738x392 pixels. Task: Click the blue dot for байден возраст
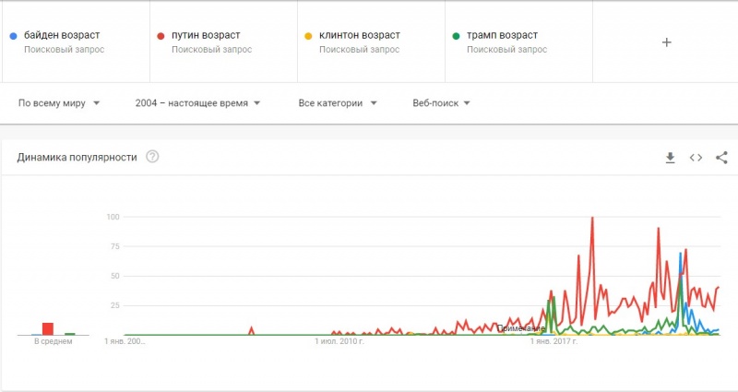pos(12,36)
